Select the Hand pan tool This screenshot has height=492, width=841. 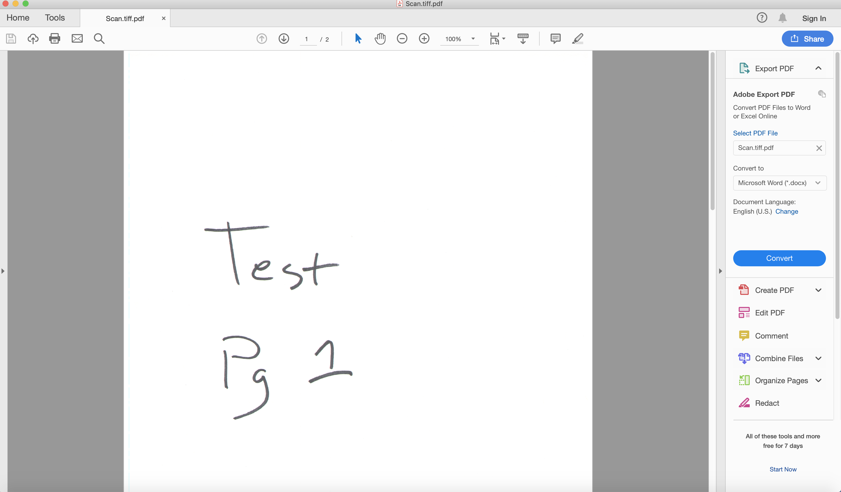pos(380,39)
